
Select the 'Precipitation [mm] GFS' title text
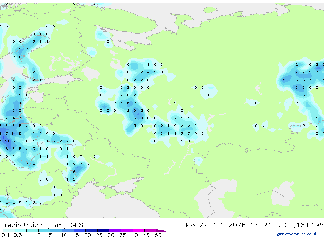pyautogui.click(x=41, y=225)
